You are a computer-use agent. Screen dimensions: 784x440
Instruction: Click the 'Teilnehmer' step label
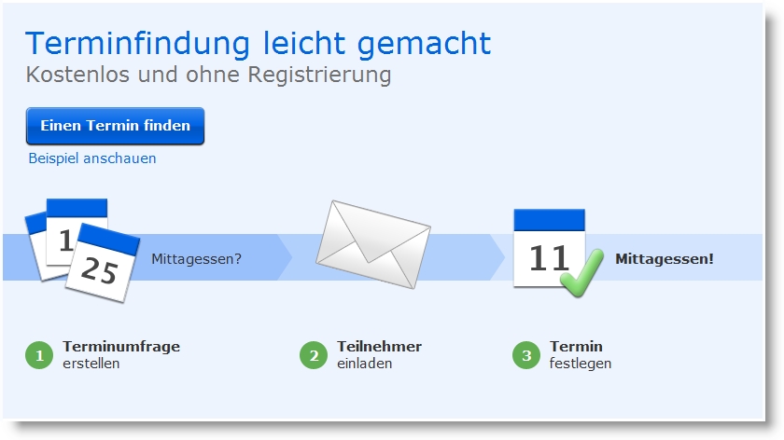(x=379, y=346)
